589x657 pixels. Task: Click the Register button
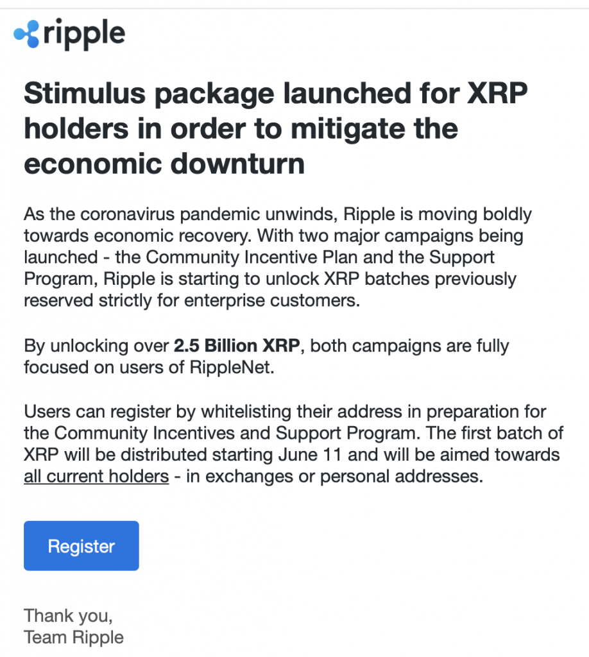(x=81, y=545)
